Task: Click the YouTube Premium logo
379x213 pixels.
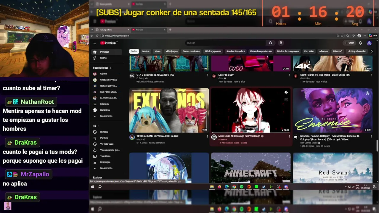Action: 108,43
